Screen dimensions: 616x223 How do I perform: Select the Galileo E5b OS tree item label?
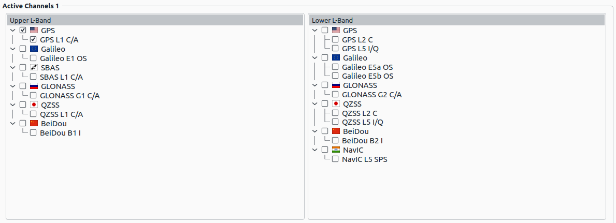367,76
